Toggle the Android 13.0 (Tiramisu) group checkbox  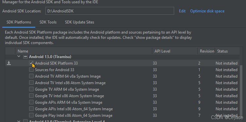pos(25,57)
